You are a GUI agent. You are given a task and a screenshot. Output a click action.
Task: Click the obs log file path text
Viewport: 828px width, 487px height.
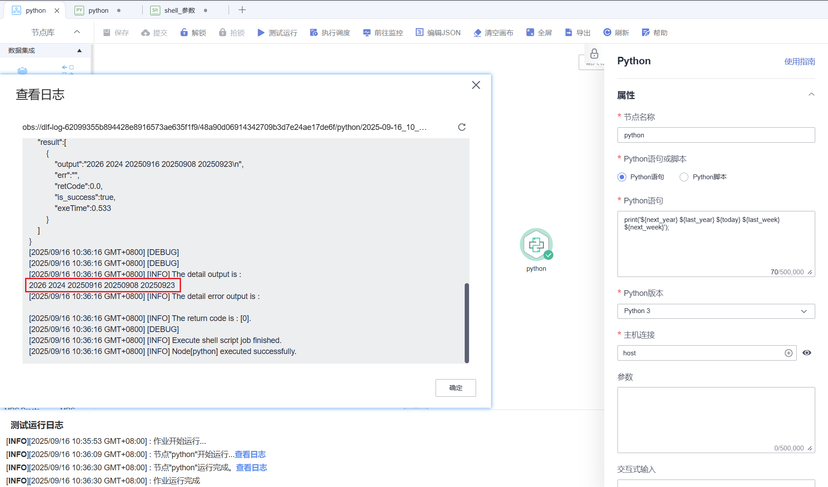click(x=225, y=127)
